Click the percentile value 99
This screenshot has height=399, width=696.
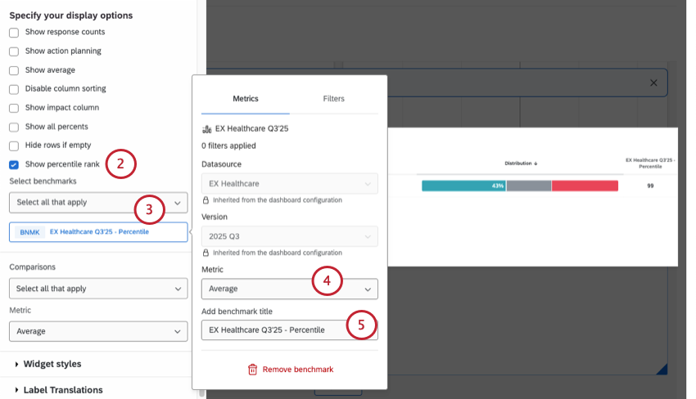pyautogui.click(x=650, y=186)
